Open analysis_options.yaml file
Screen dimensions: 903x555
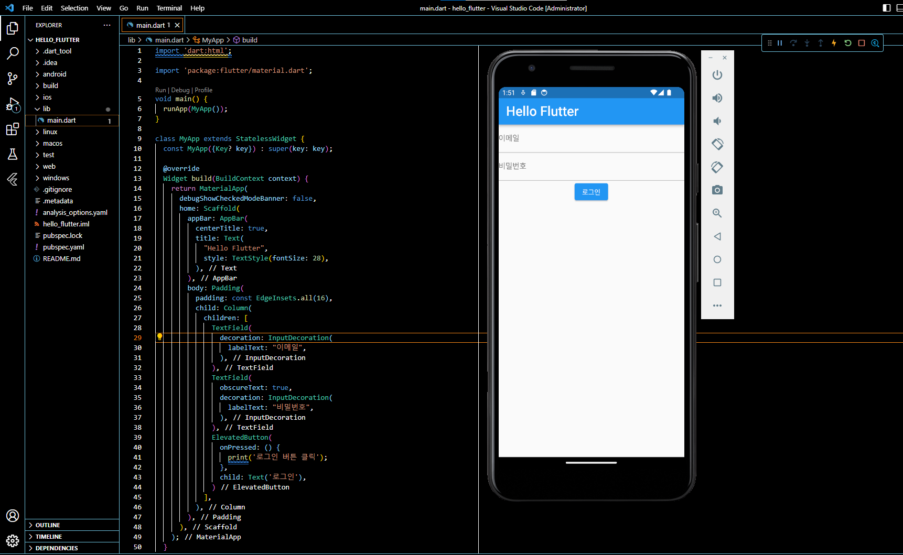(x=72, y=213)
